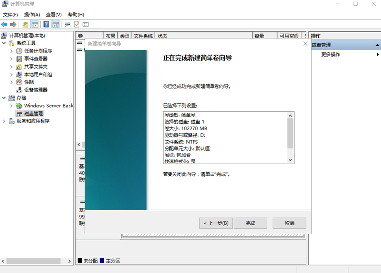Open the 操作(A) menu
This screenshot has height=273, width=381.
point(32,15)
